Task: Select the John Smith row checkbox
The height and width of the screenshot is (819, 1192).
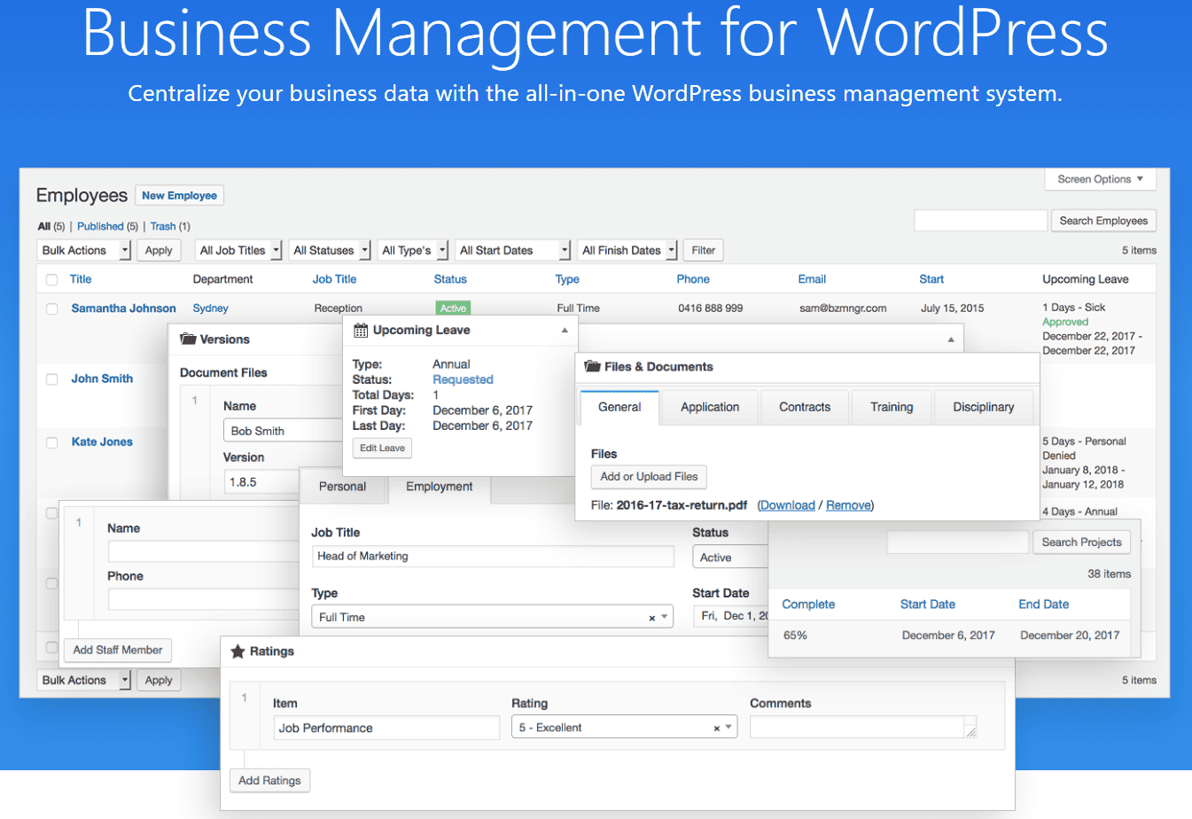Action: (51, 378)
